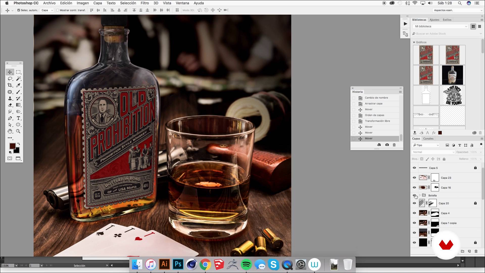Hide the Capa 4 layer
The image size is (485, 273).
414,213
